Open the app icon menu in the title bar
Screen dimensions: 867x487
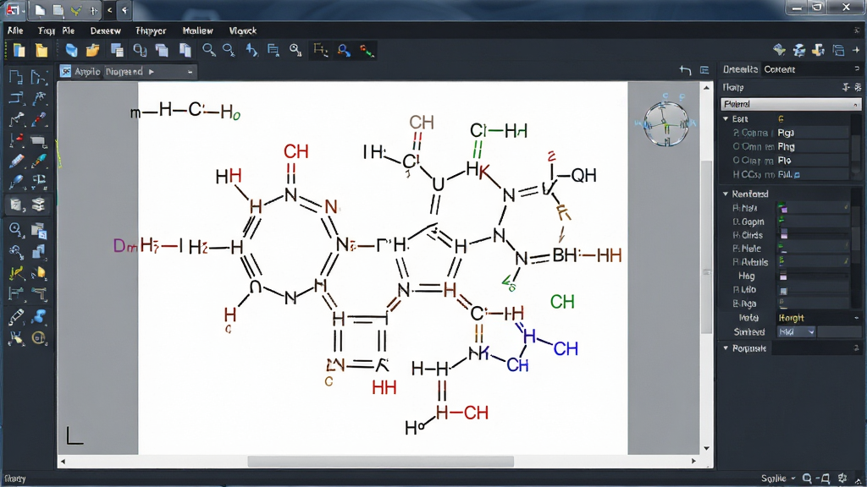(13, 10)
